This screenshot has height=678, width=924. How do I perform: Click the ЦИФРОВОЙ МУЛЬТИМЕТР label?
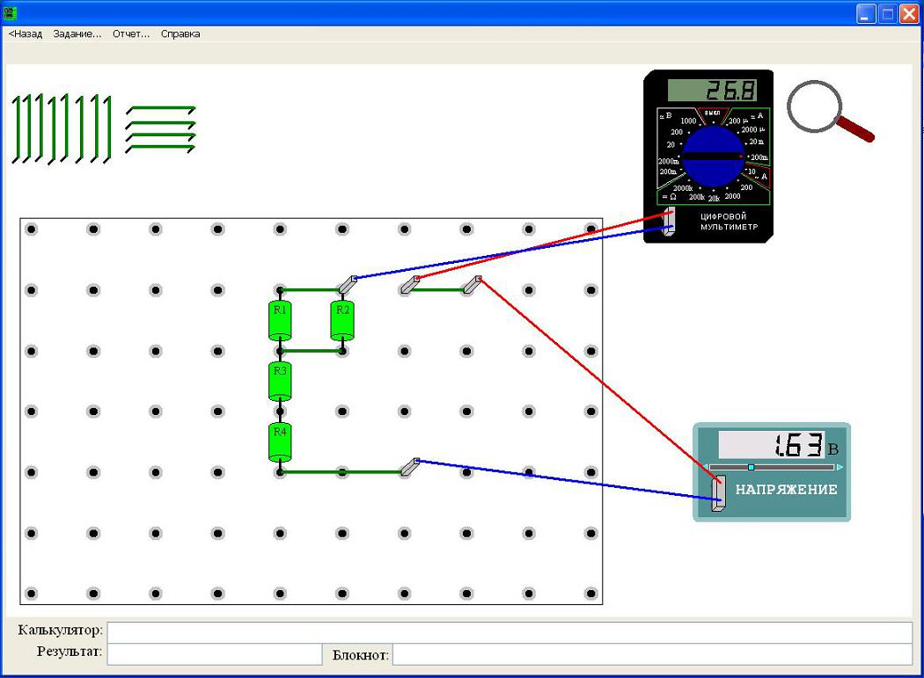point(729,222)
